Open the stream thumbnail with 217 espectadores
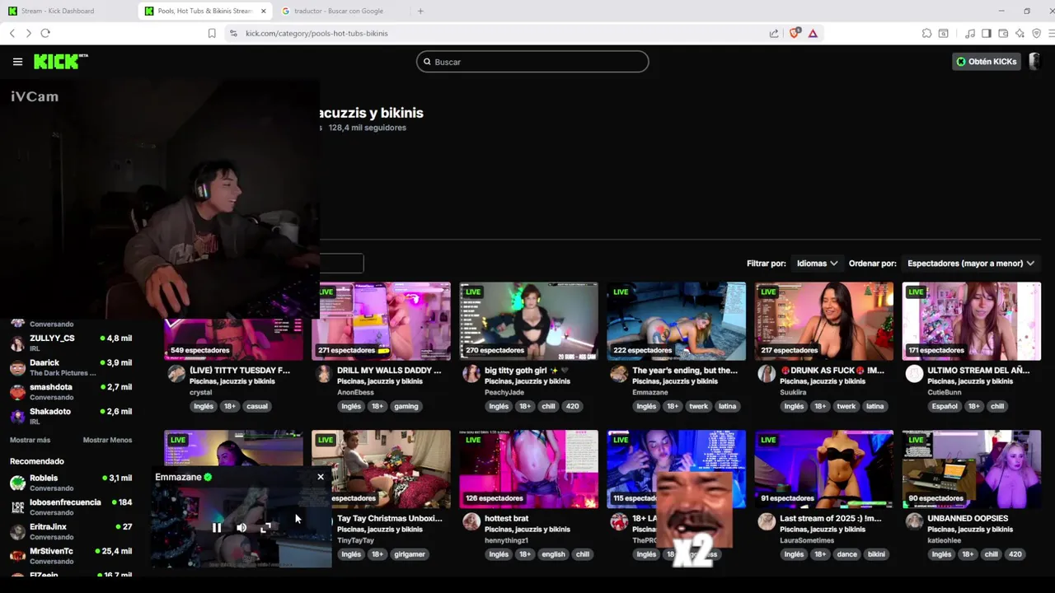 pyautogui.click(x=824, y=321)
